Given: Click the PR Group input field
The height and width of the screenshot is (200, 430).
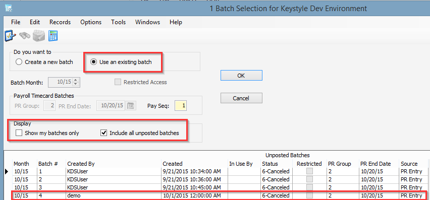Looking at the screenshot, I should click(x=49, y=105).
